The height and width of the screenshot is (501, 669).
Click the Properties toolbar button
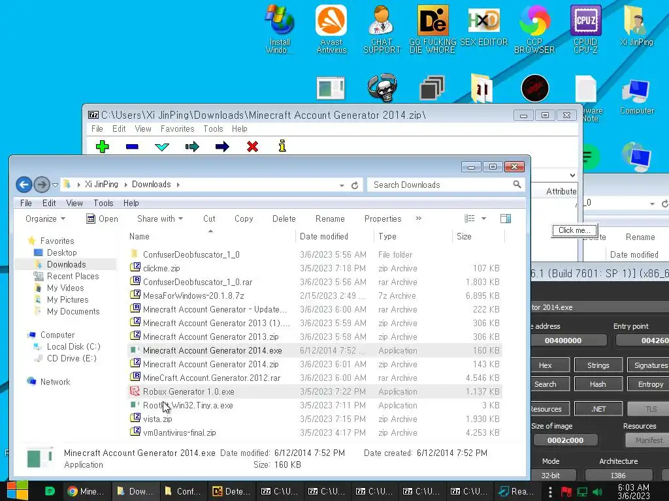point(383,219)
